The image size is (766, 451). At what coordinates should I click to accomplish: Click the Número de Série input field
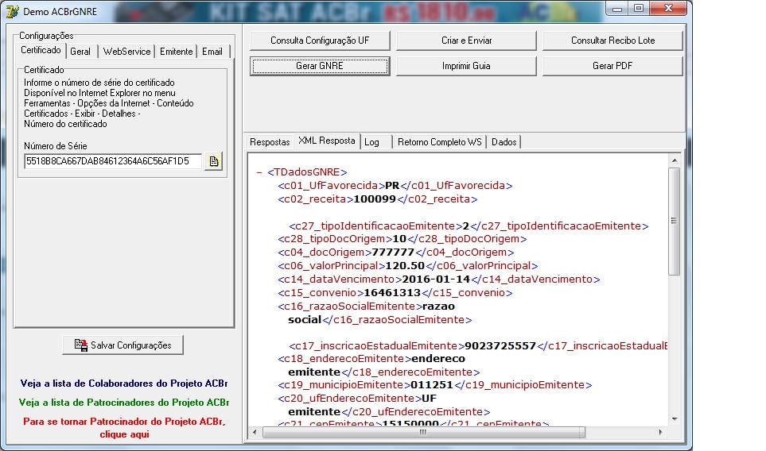(113, 161)
